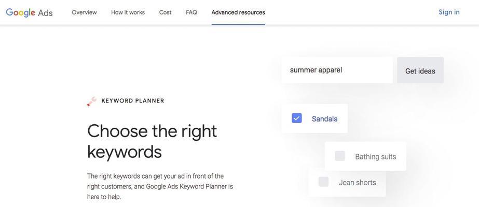
Task: Click the paragraph about Keyword Planner help
Action: coord(160,186)
